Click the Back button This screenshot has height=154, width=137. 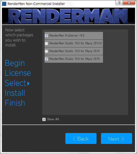[81, 138]
